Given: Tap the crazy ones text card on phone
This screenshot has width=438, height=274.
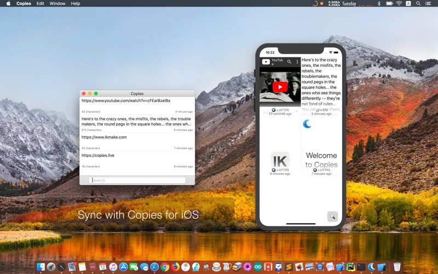Looking at the screenshot, I should [321, 87].
